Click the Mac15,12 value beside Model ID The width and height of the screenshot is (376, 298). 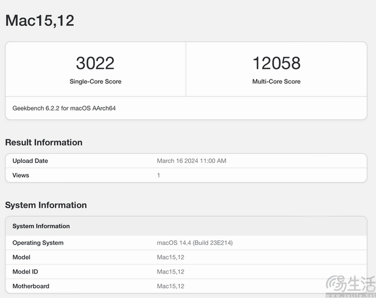(170, 272)
